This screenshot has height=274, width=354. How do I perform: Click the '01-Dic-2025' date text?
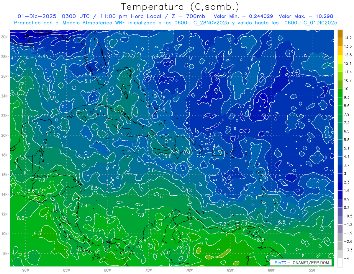[x=37, y=16]
